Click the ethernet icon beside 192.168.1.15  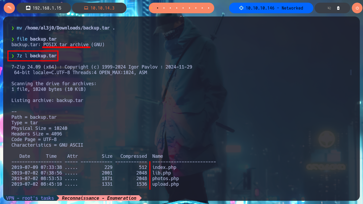28,8
